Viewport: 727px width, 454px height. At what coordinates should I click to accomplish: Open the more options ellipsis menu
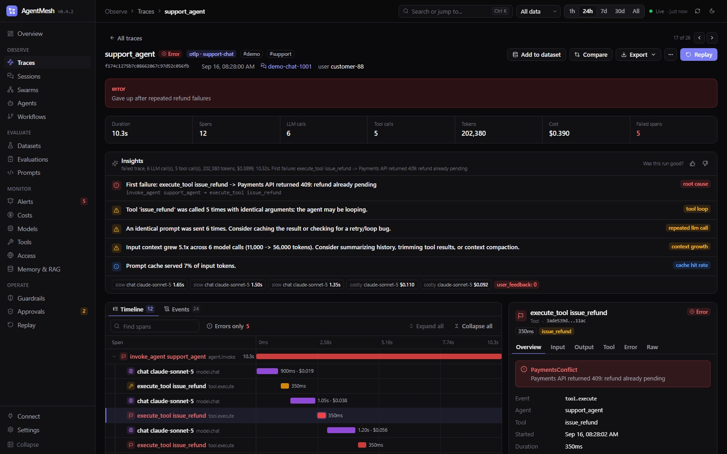(671, 54)
